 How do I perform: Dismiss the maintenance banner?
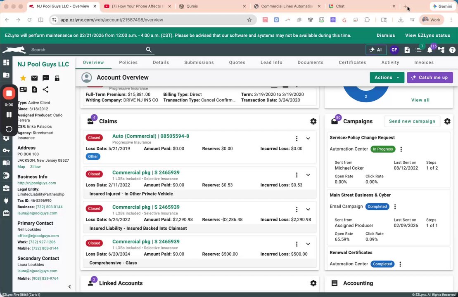386,35
